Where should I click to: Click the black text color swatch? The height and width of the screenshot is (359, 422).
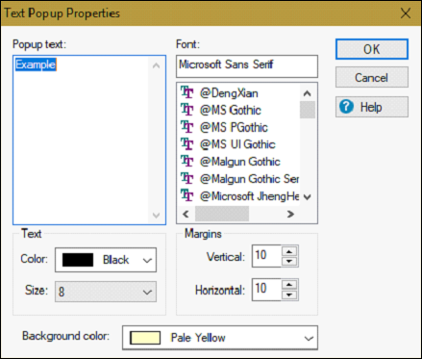point(78,260)
